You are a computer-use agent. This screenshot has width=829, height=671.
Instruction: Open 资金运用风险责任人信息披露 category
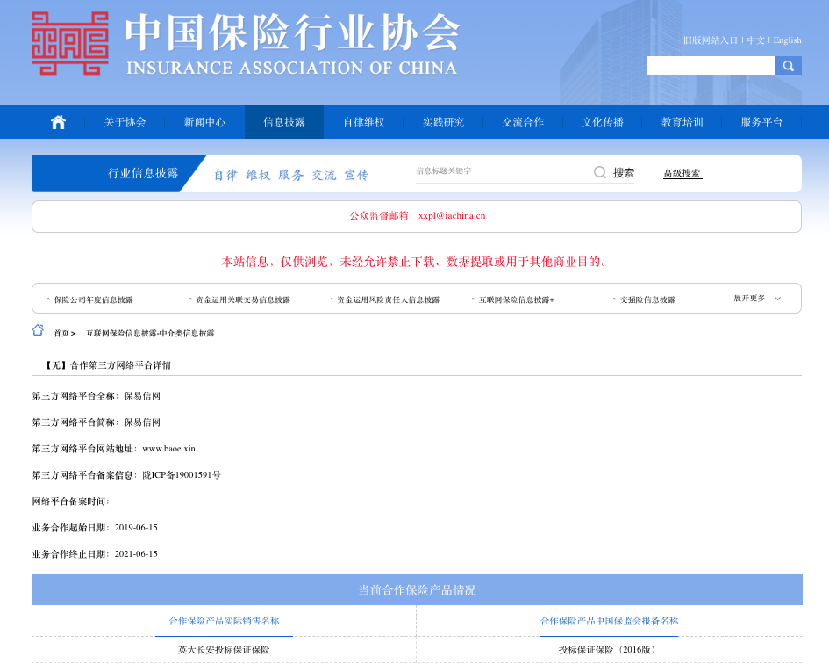click(x=388, y=299)
